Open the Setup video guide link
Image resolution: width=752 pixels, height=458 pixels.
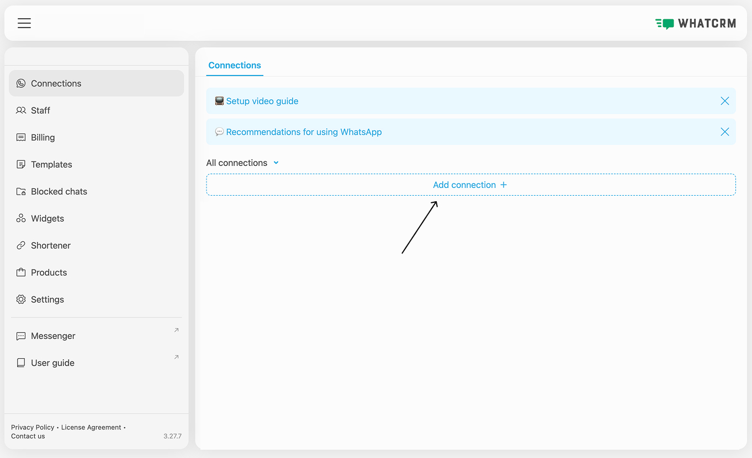tap(262, 101)
